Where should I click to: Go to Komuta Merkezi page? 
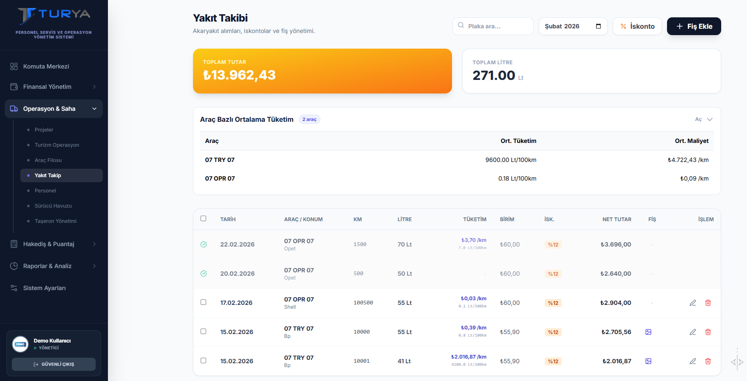[46, 66]
